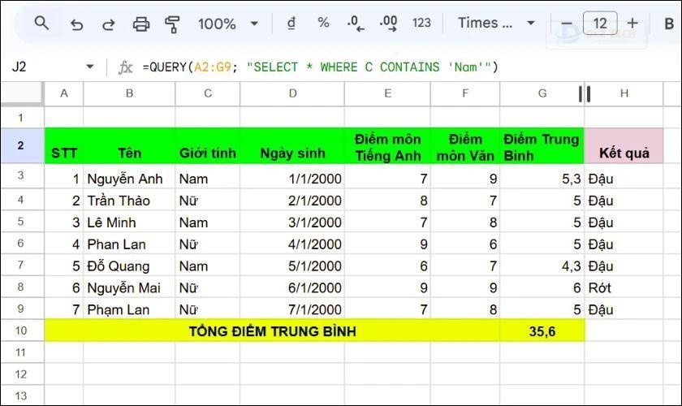Select column C header
Viewport: 682px width, 406px height.
(x=208, y=93)
